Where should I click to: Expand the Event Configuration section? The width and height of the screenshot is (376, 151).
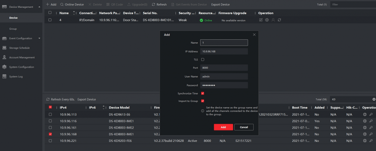[39, 38]
